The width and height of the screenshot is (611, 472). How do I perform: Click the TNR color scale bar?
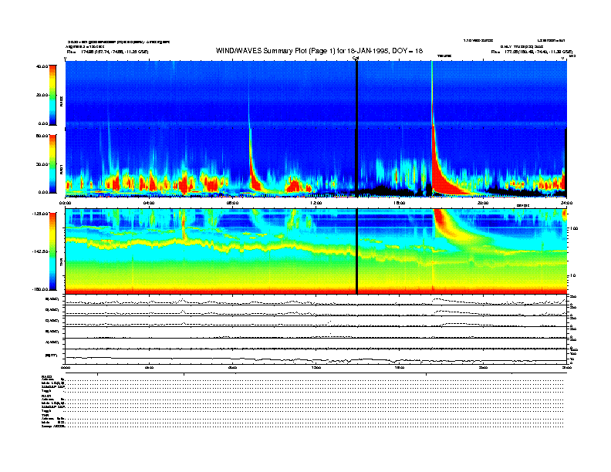pos(52,251)
